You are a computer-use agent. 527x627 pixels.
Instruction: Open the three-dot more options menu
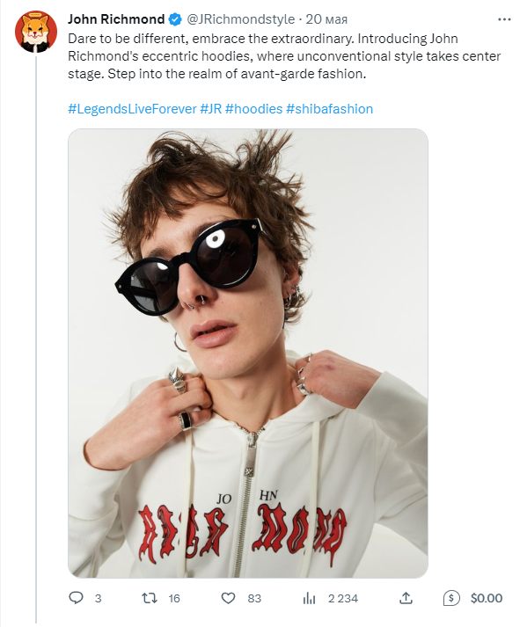pos(504,19)
